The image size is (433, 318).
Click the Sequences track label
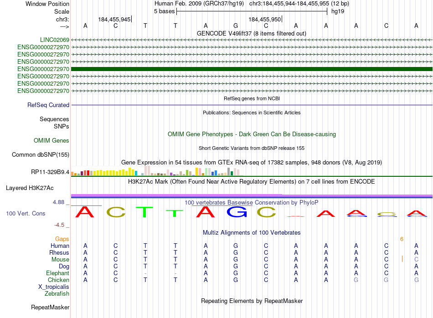[x=54, y=119]
